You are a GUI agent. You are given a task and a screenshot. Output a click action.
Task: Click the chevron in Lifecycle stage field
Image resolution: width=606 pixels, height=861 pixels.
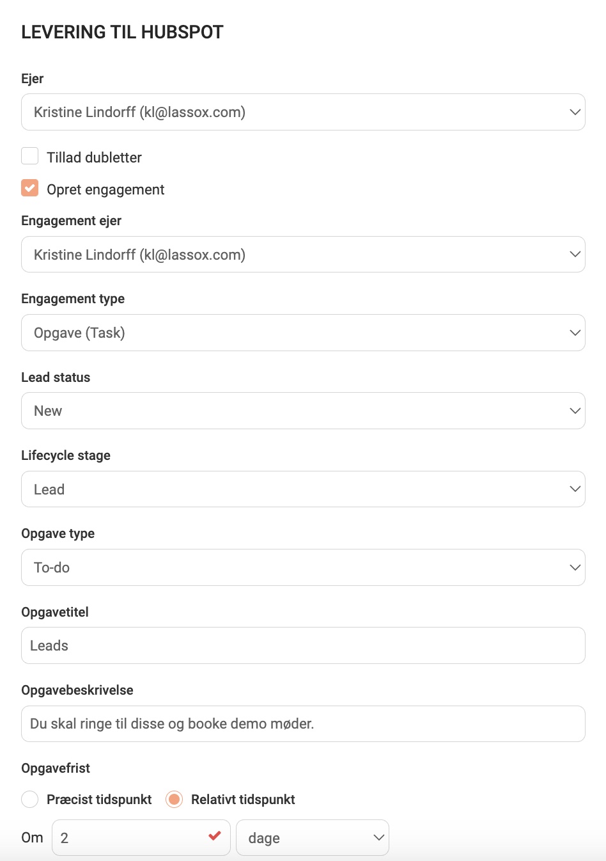pos(575,489)
